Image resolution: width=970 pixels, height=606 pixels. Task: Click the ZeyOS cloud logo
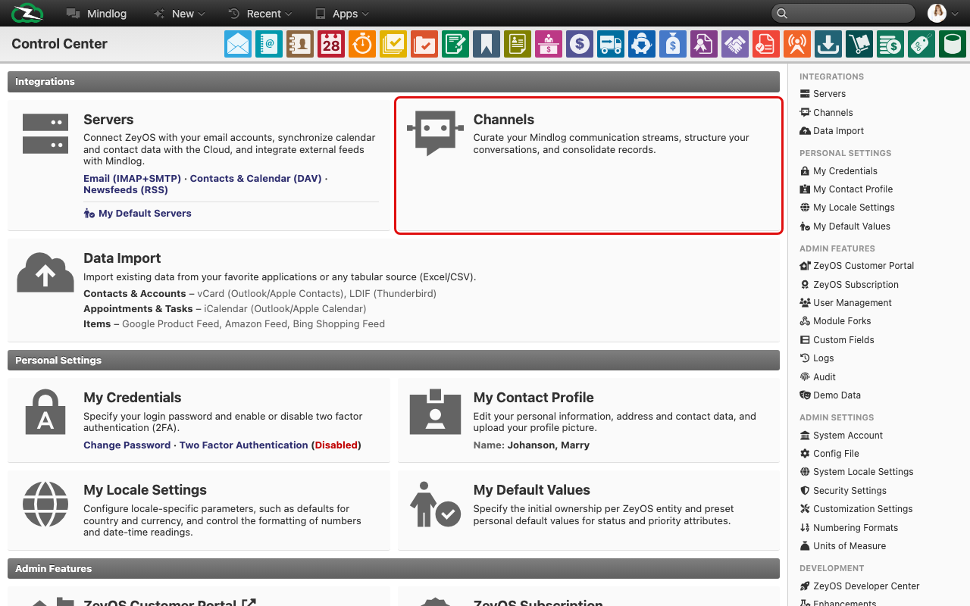click(x=27, y=13)
